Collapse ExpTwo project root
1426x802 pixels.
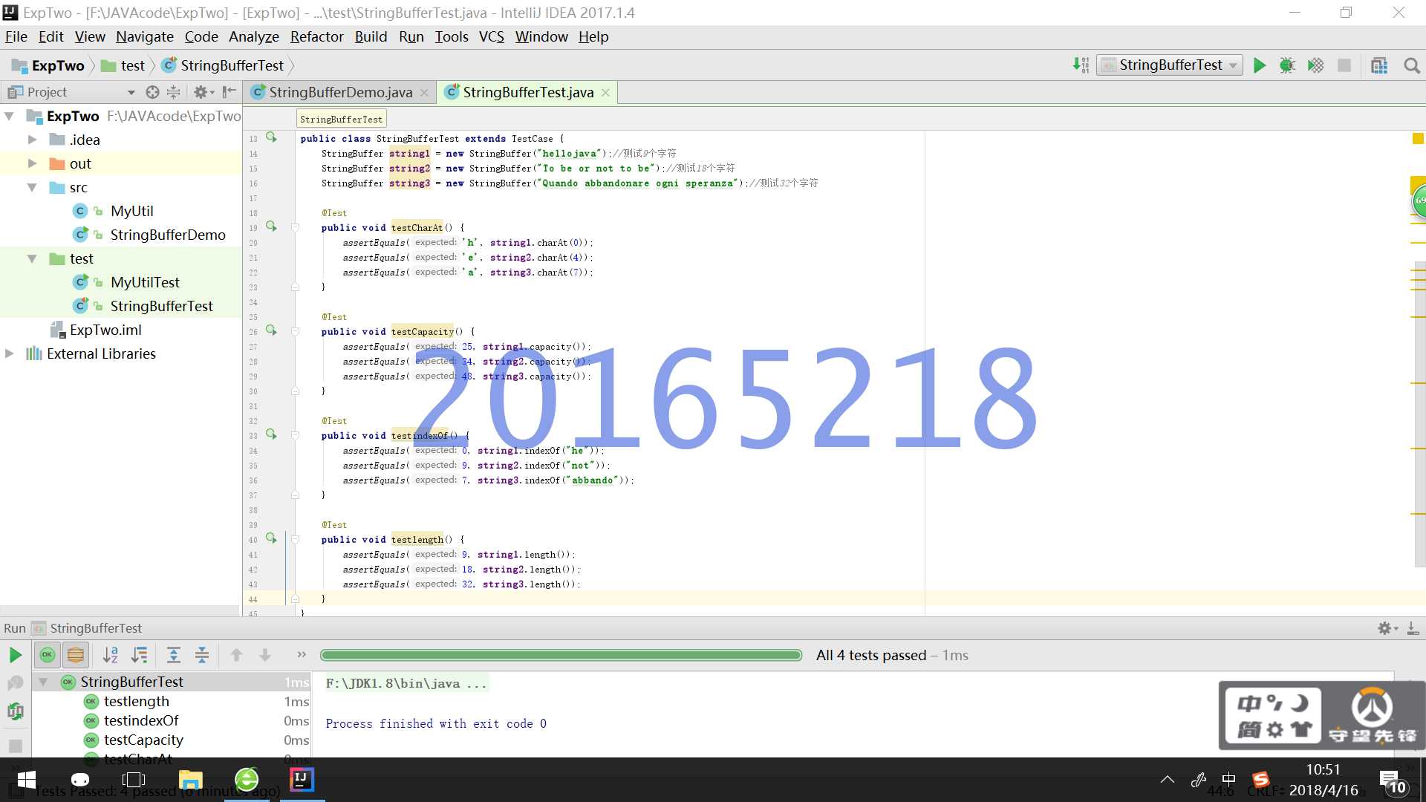coord(10,116)
